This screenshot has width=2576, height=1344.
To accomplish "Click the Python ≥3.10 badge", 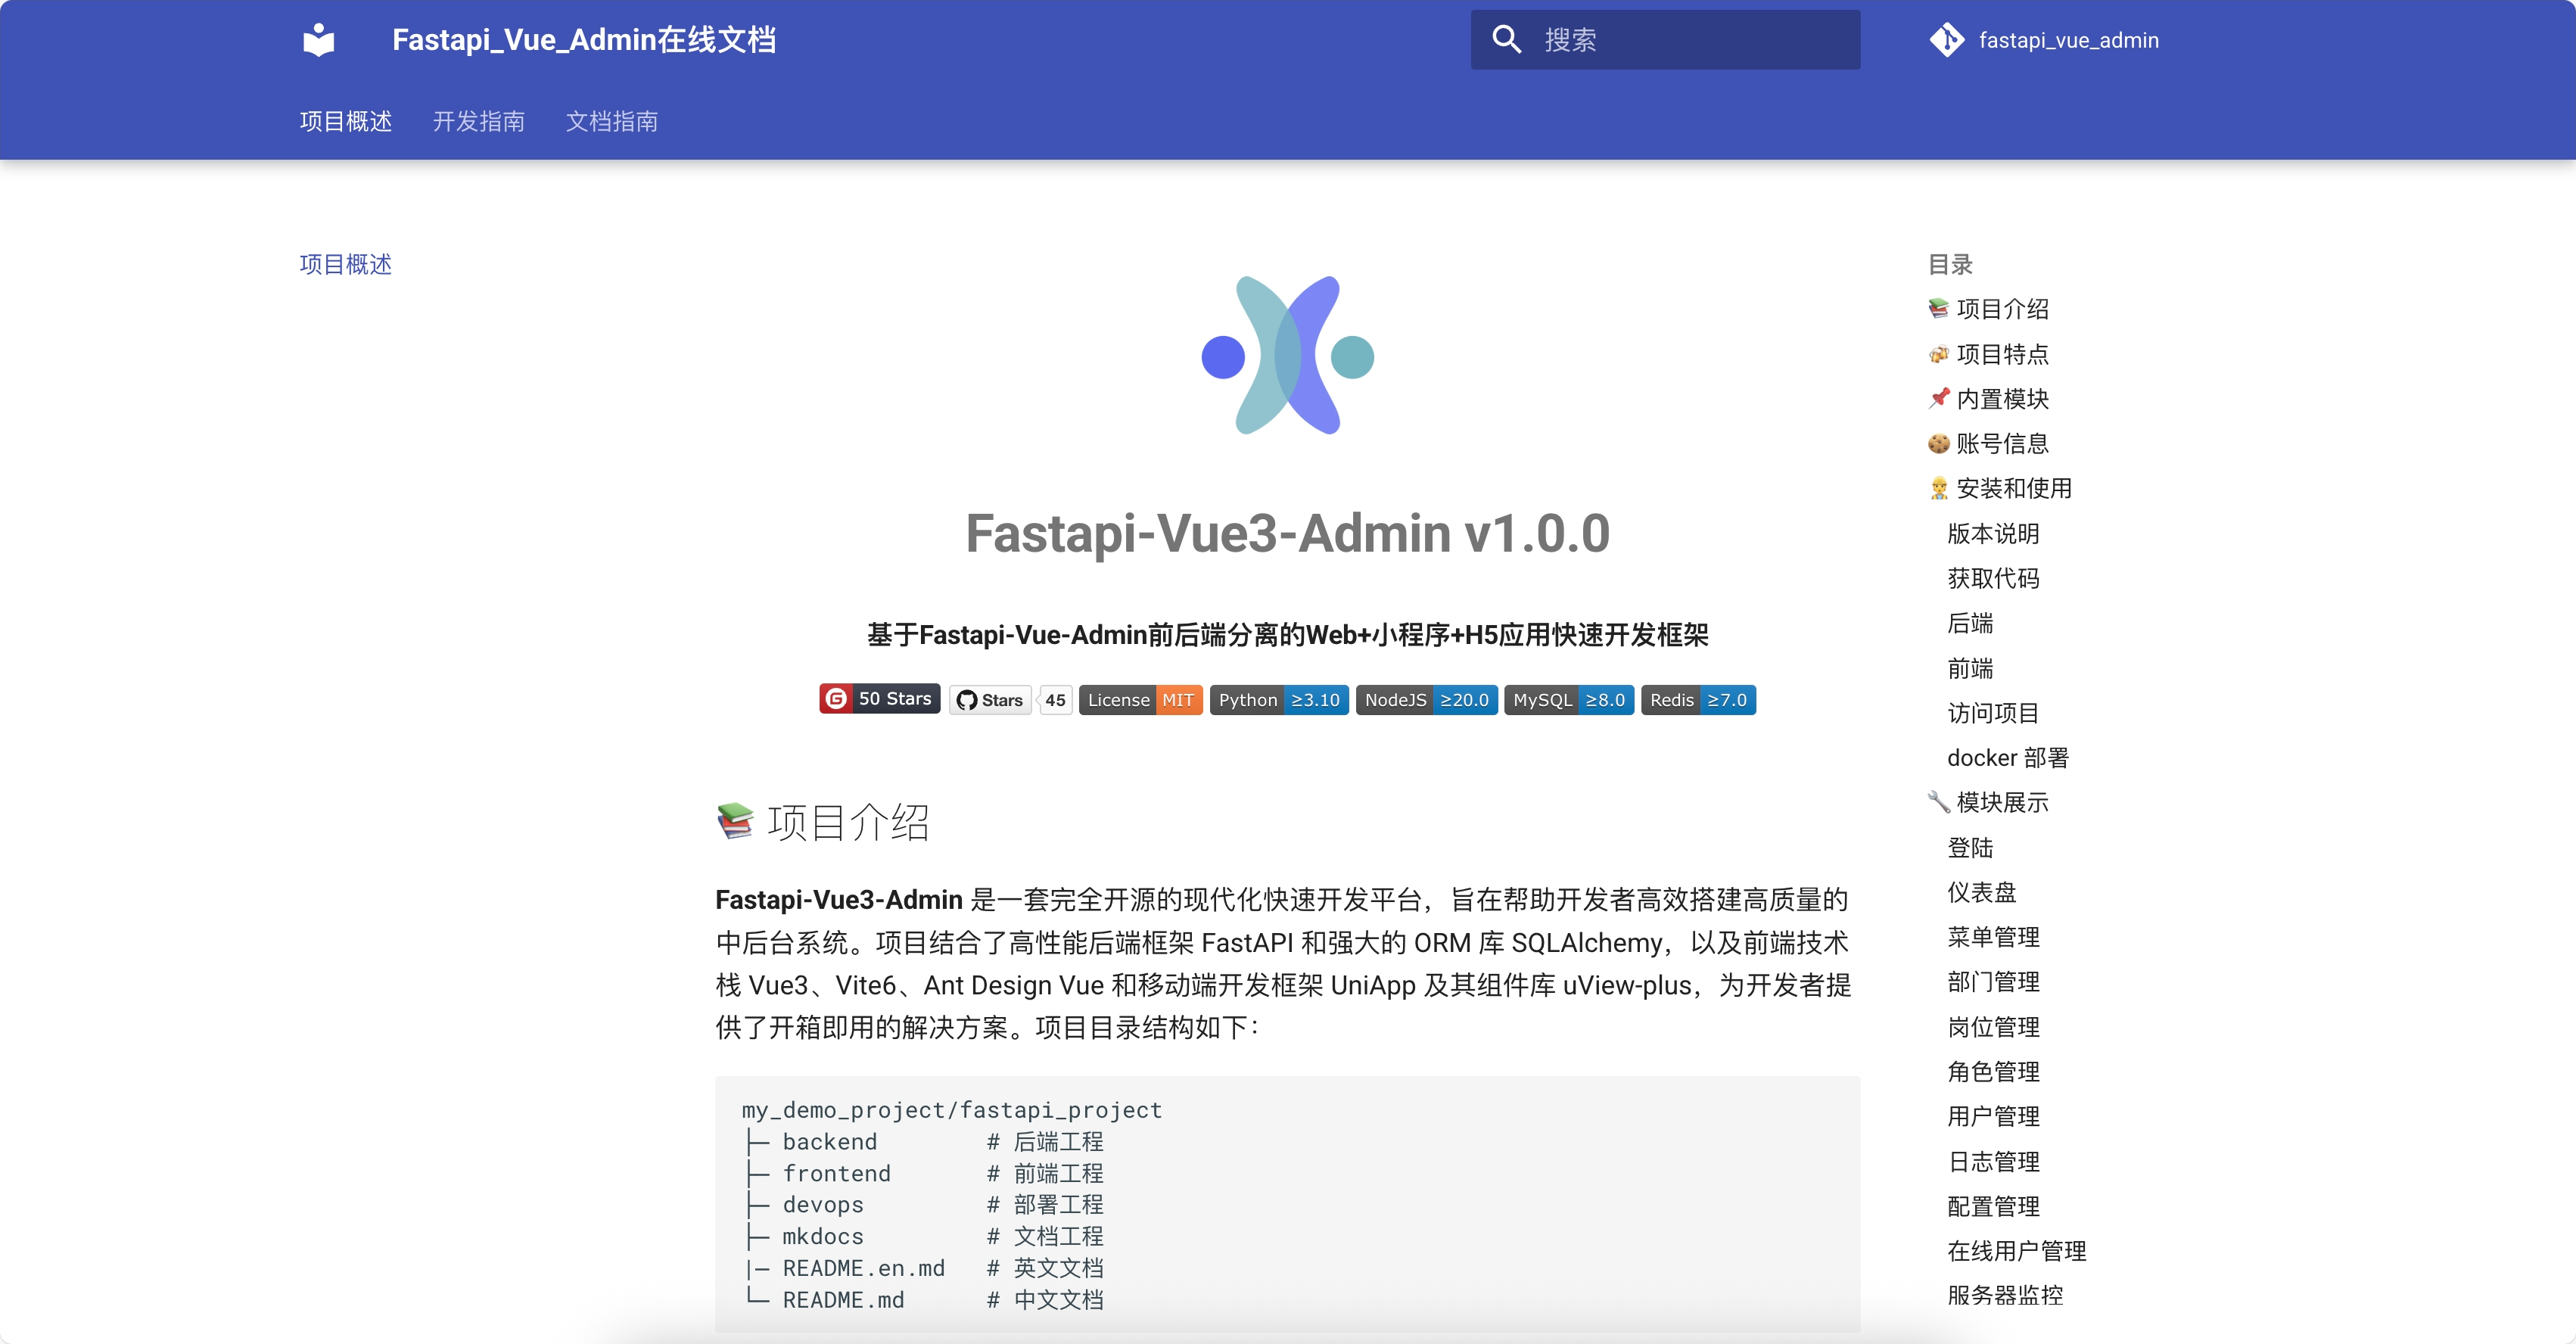I will (x=1279, y=700).
